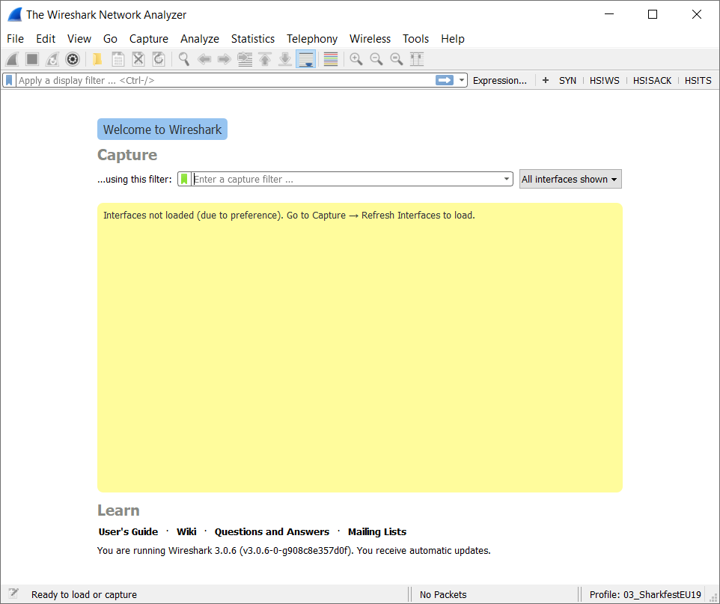Open the Telephony menu
Screen dimensions: 720x604
(x=312, y=38)
